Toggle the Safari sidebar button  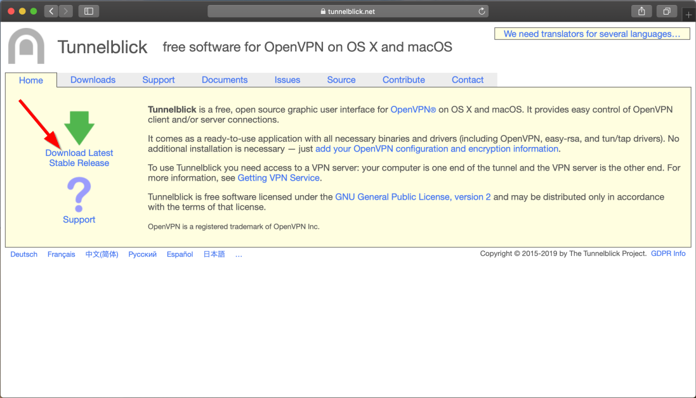tap(89, 11)
